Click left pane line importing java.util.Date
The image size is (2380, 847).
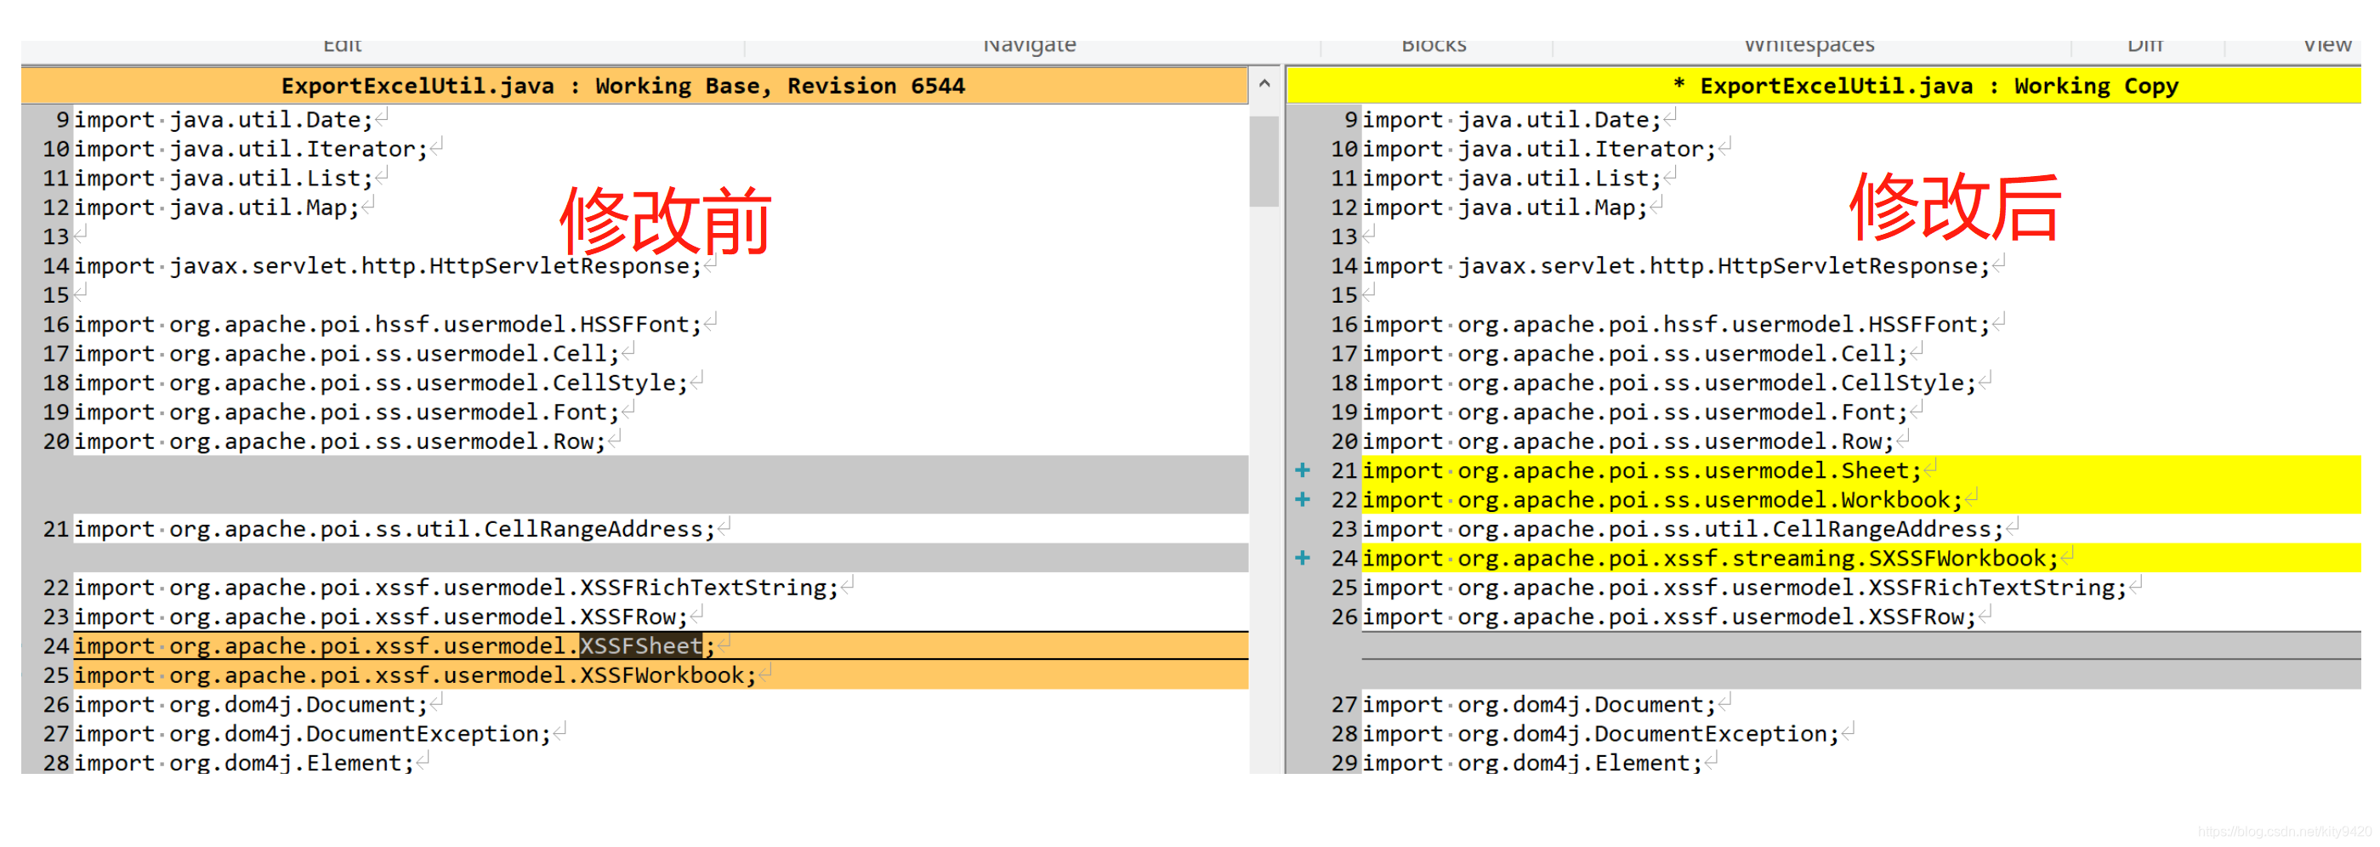click(224, 119)
